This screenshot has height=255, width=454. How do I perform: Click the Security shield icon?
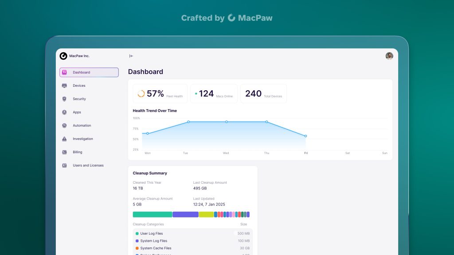64,99
